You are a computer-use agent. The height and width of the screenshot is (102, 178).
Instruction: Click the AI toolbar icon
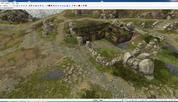[38, 6]
